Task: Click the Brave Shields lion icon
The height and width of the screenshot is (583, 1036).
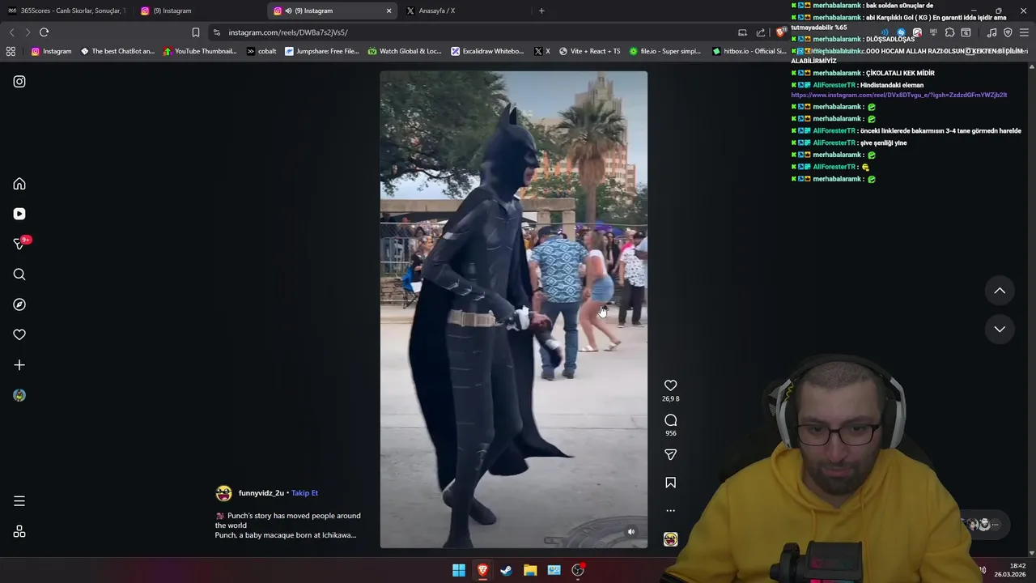Action: 779,32
